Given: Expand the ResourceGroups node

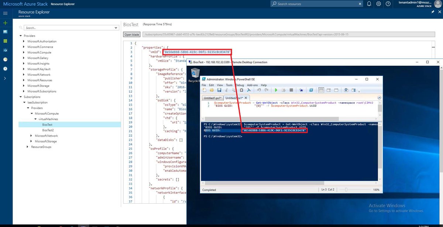Looking at the screenshot, I should [28, 147].
